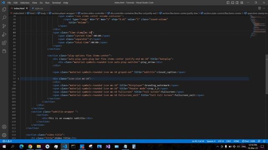
Task: Toggle the primary side bar layout button
Action: click(228, 2)
